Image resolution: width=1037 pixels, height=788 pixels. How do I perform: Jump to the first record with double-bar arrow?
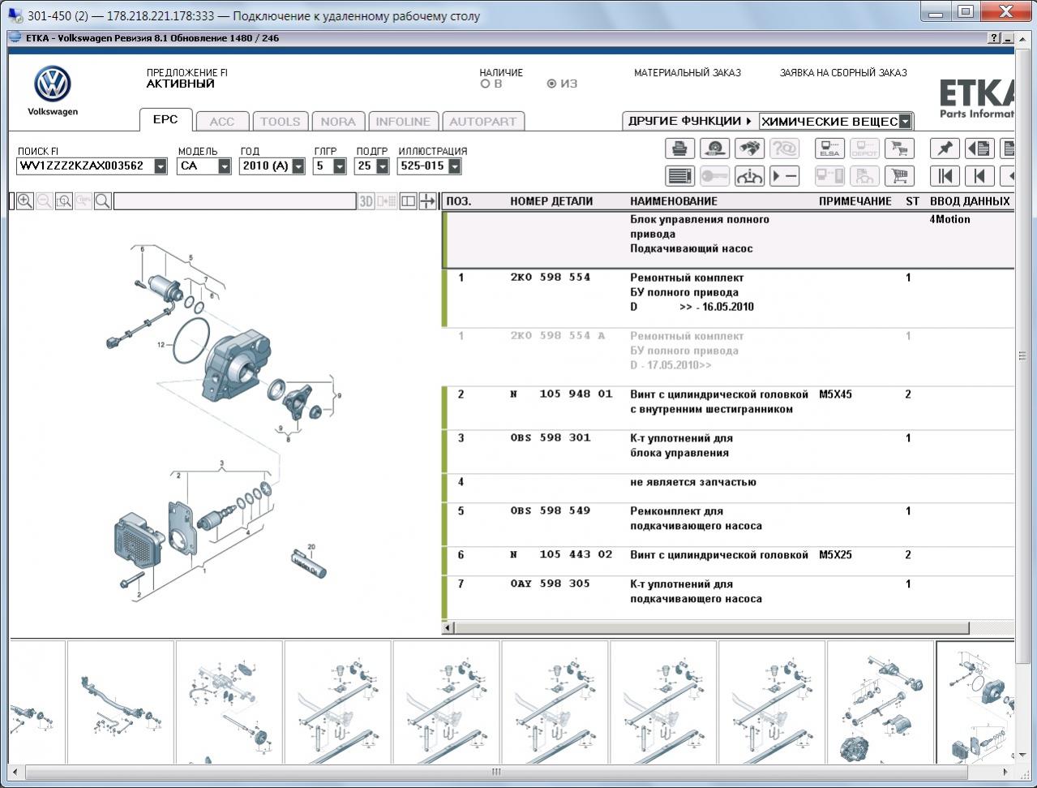click(x=945, y=176)
